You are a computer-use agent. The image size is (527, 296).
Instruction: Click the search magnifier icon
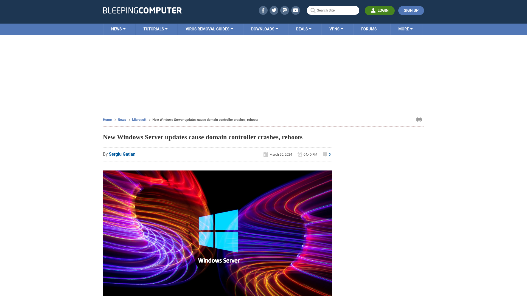click(x=313, y=10)
